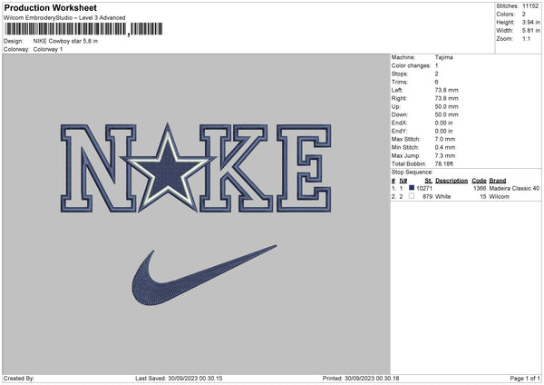Click thread code 1366
The image size is (544, 385).
(x=480, y=188)
